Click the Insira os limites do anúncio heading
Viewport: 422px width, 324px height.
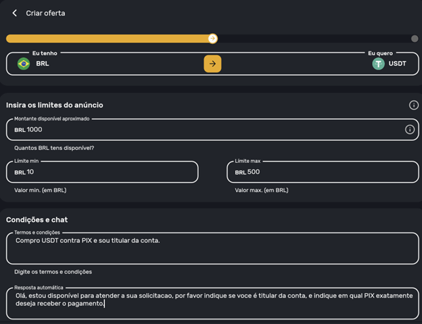click(x=55, y=105)
